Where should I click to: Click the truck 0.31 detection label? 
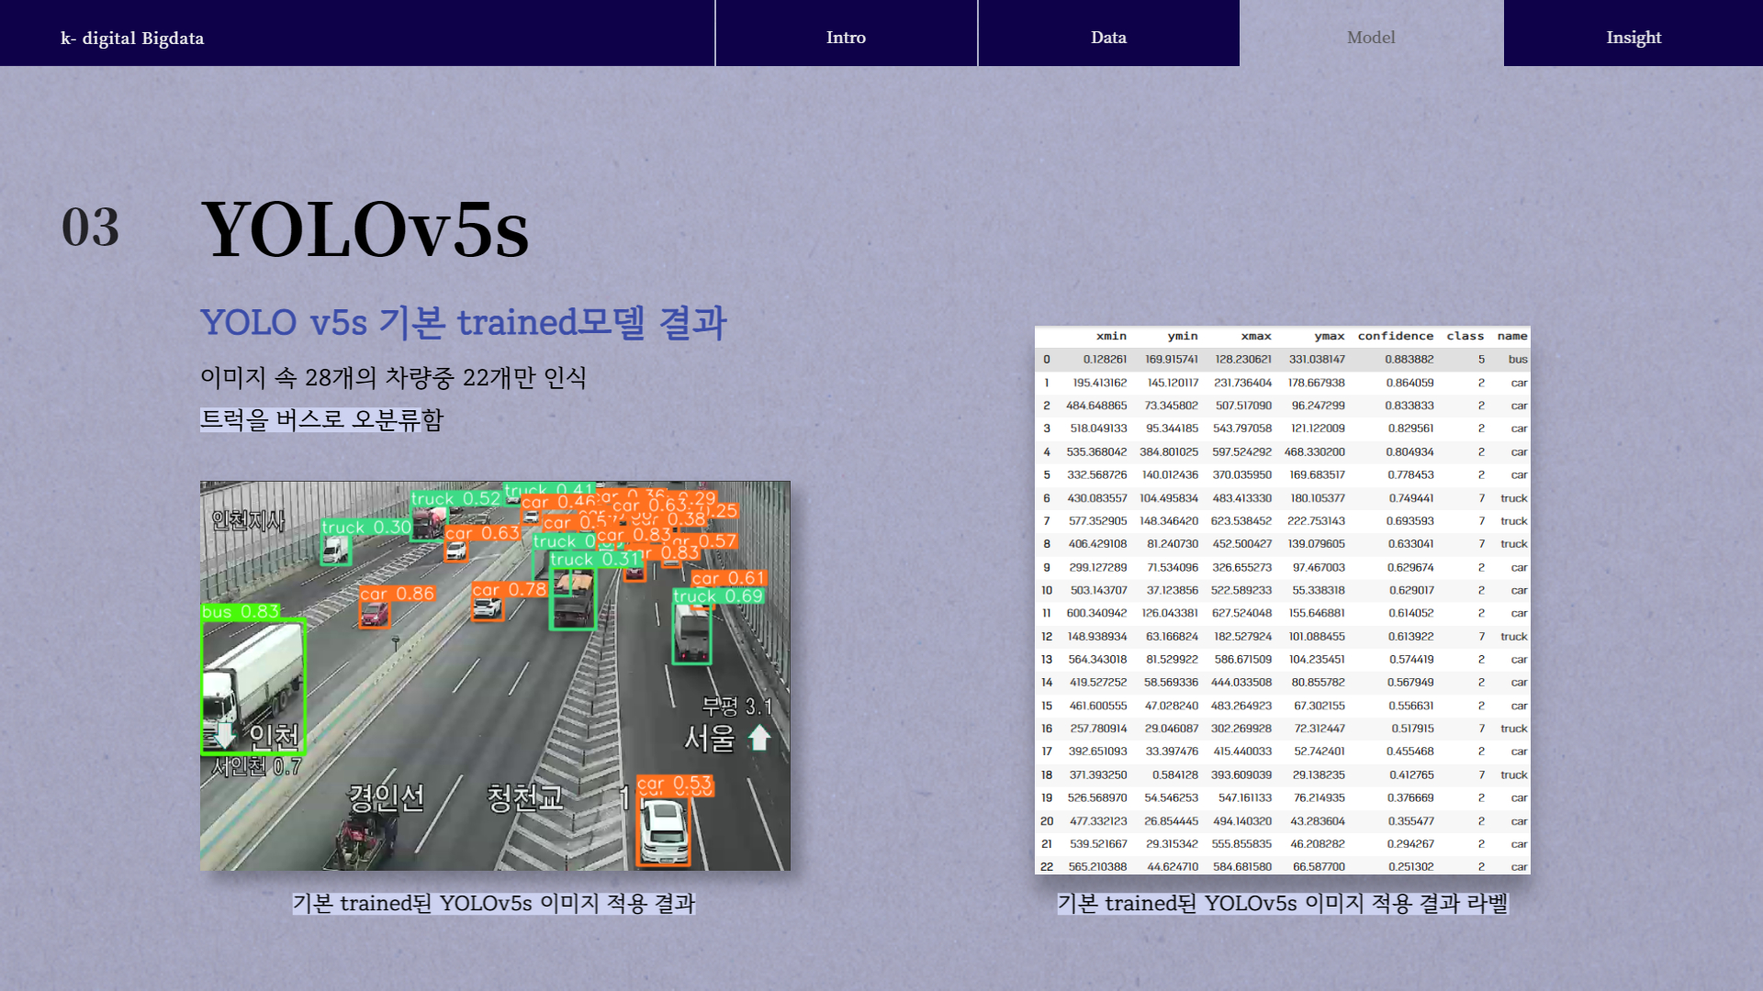point(594,559)
